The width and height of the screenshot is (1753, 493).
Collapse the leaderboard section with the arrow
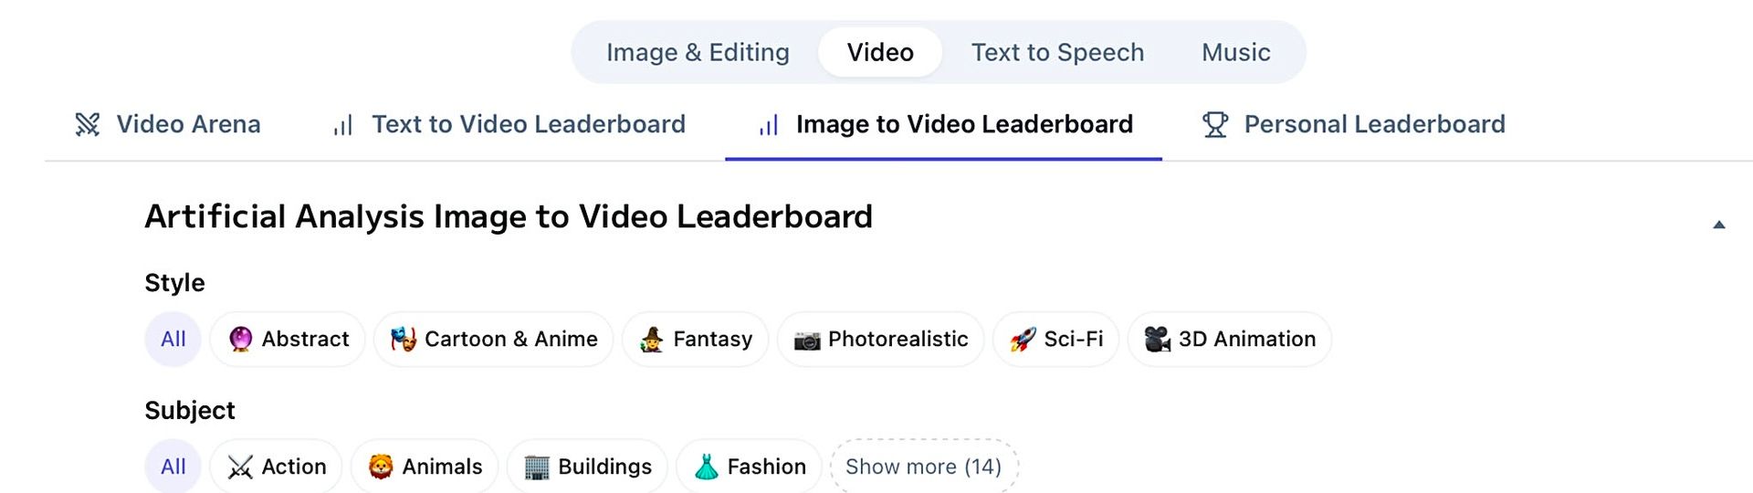pyautogui.click(x=1718, y=225)
